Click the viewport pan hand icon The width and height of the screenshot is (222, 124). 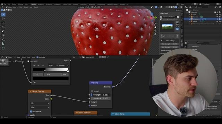tap(155, 27)
